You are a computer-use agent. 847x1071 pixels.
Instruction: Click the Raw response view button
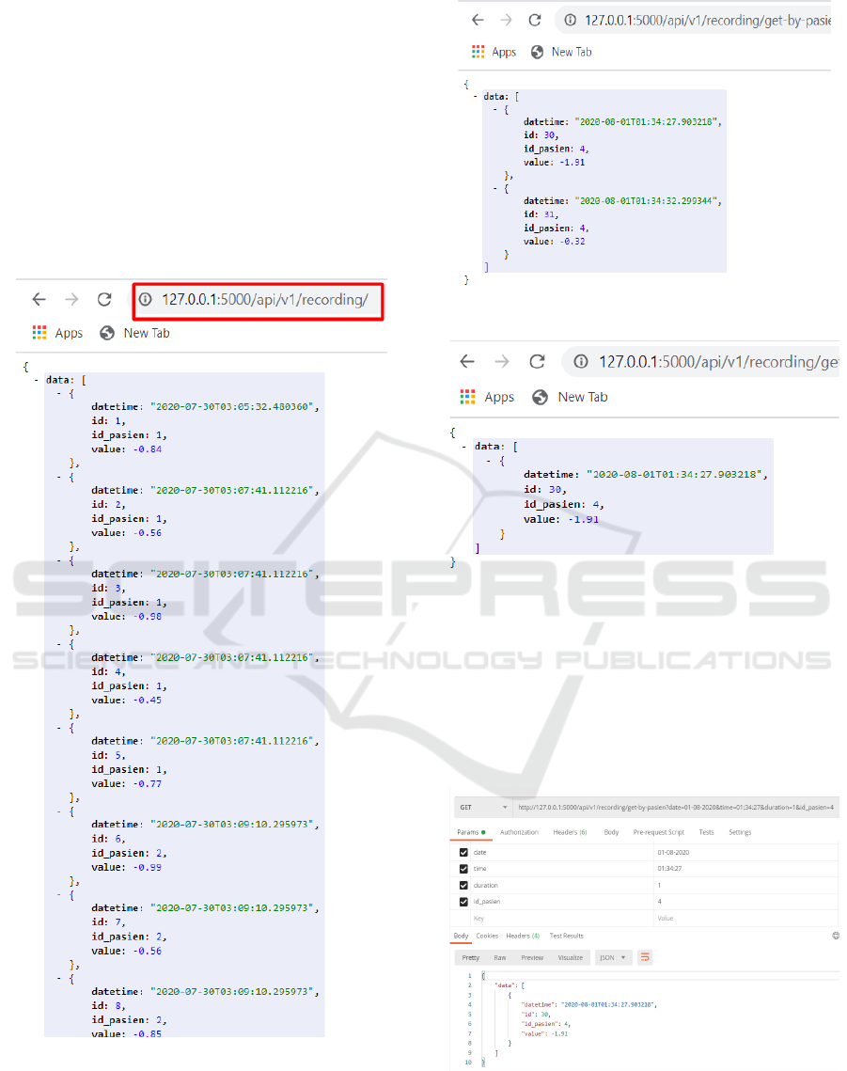coord(500,957)
